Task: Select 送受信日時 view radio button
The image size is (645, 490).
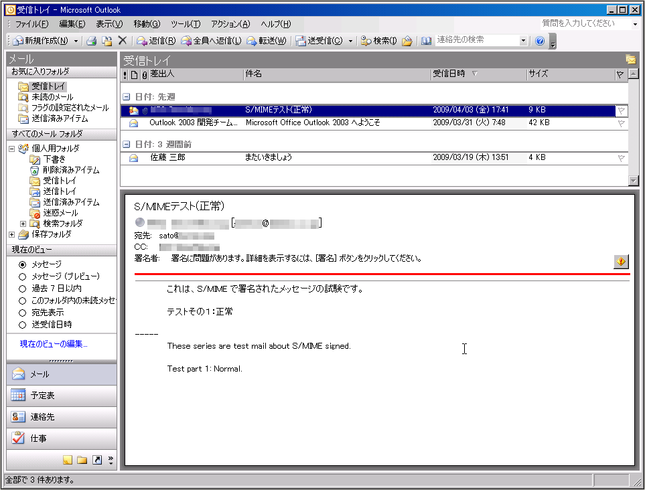Action: (23, 325)
